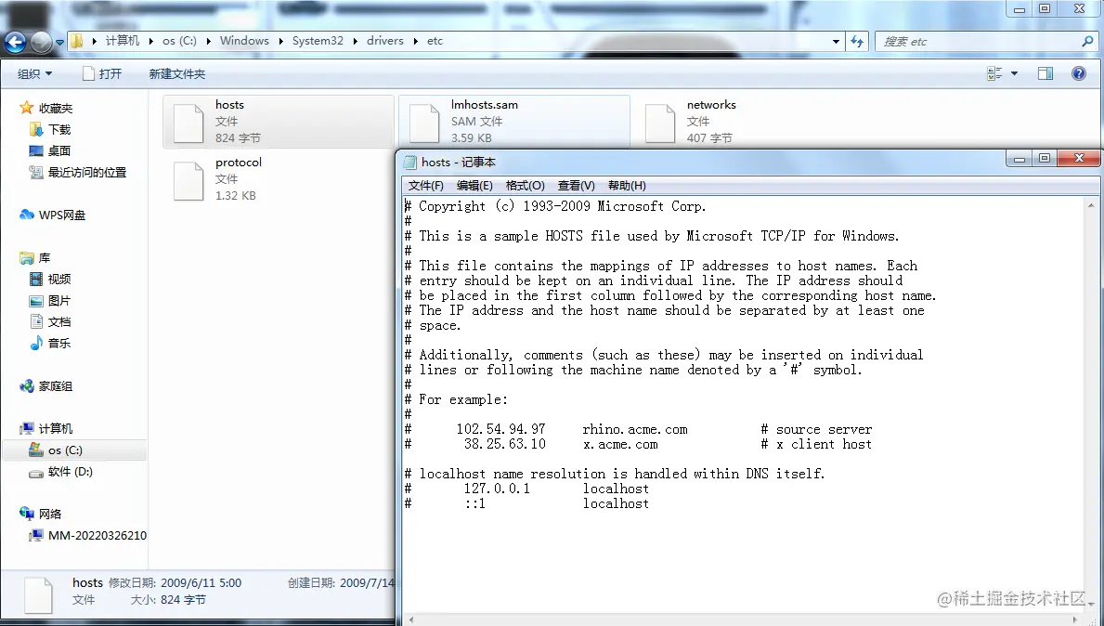The width and height of the screenshot is (1104, 626).
Task: Select the lmhosts.sam file icon
Action: [x=424, y=123]
